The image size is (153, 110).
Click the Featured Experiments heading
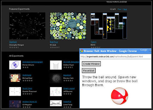tap(19, 9)
